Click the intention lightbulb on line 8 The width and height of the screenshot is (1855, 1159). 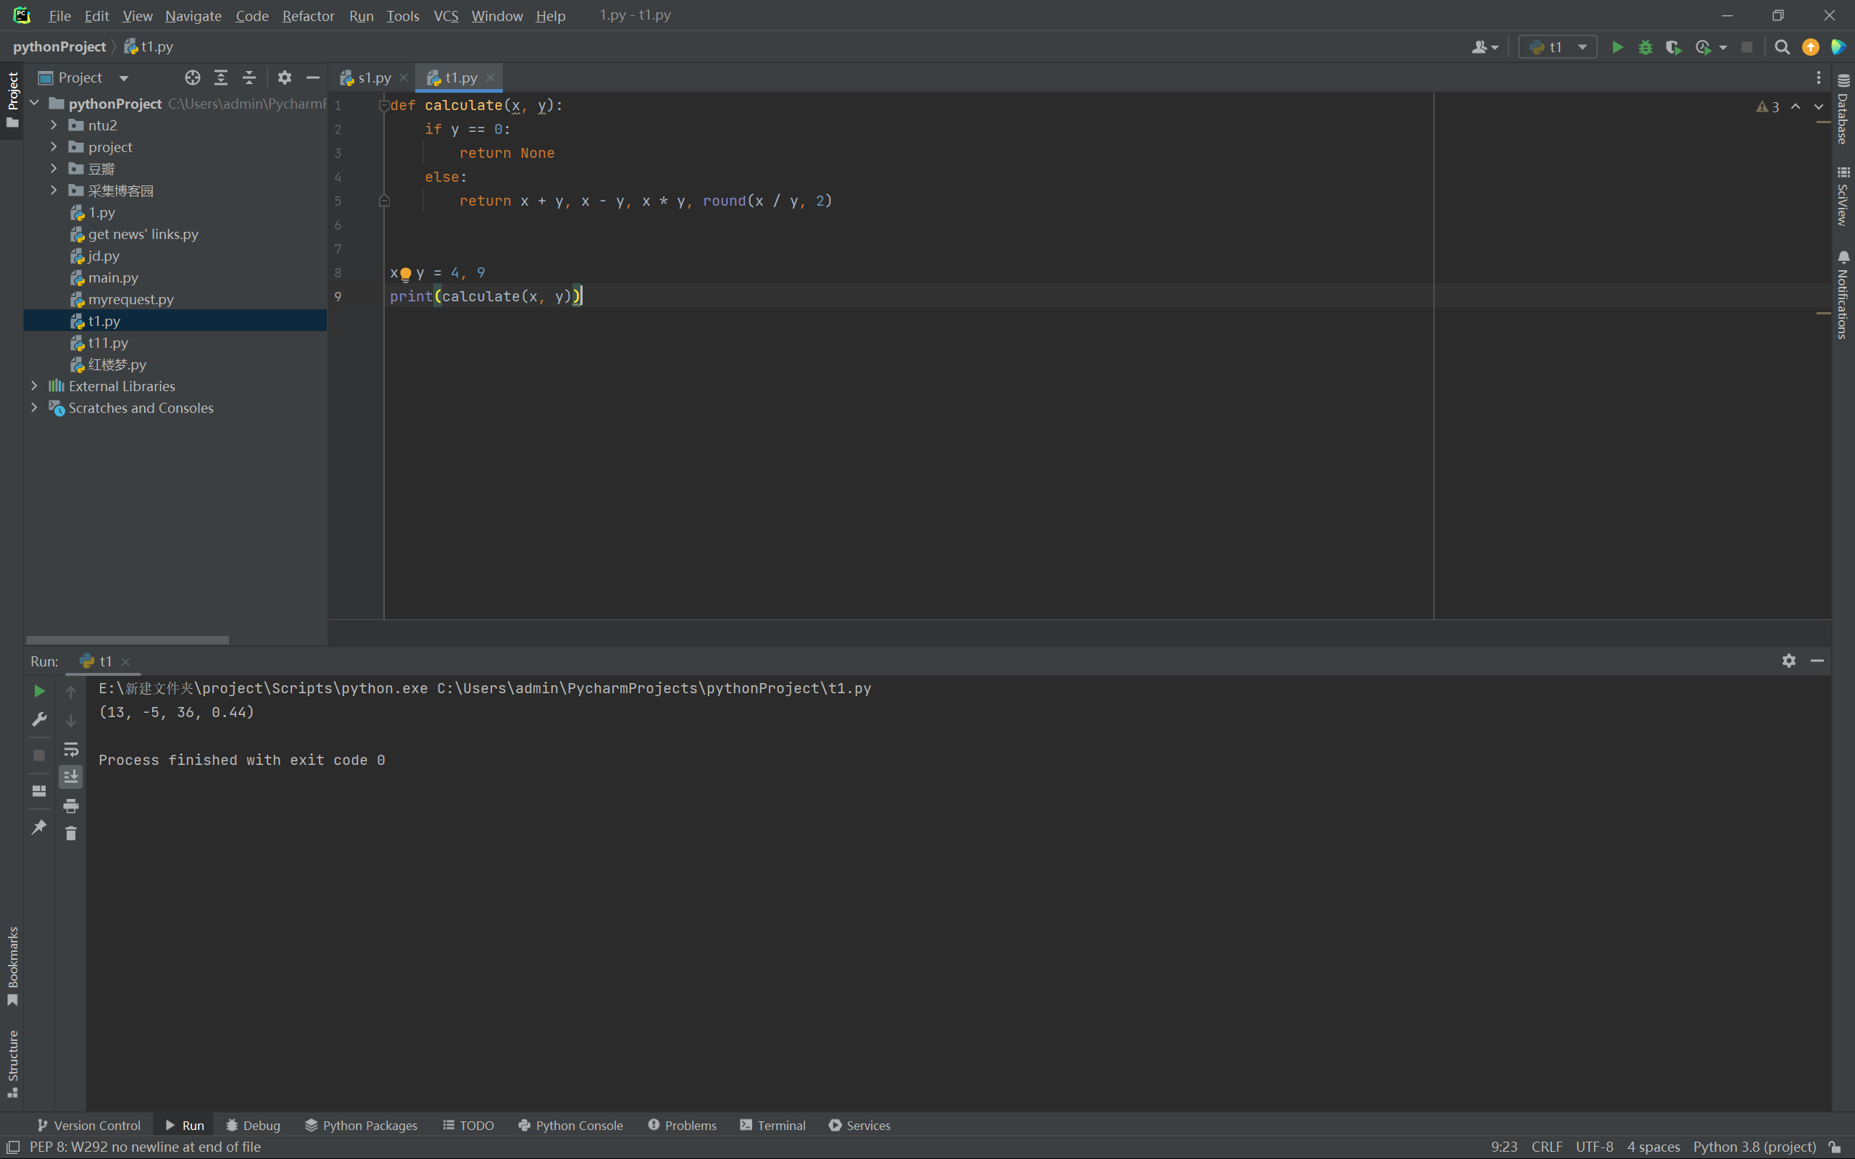click(406, 274)
